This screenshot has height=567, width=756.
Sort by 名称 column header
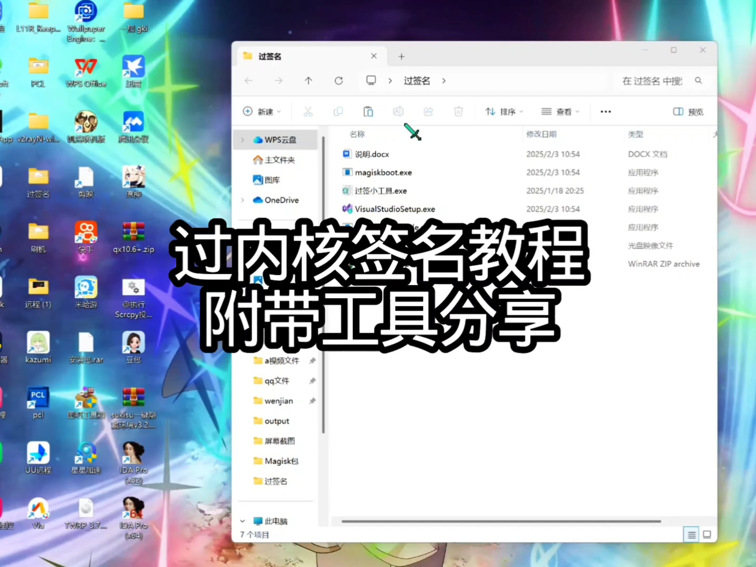tap(357, 134)
